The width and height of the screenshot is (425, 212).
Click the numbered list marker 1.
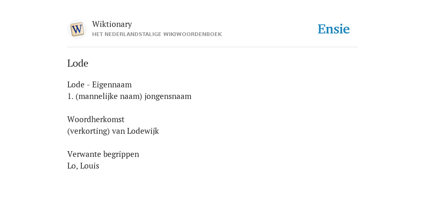click(x=70, y=96)
